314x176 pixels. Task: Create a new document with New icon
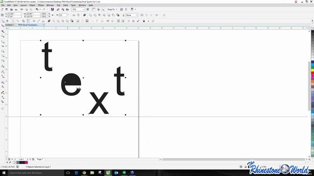point(2,9)
